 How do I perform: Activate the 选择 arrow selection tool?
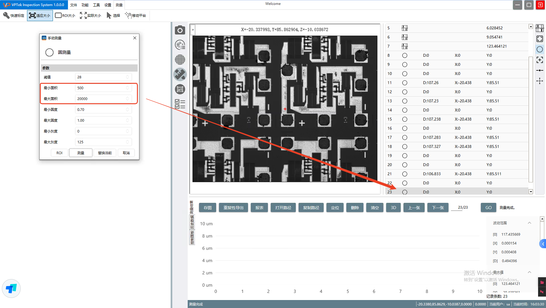pyautogui.click(x=114, y=16)
